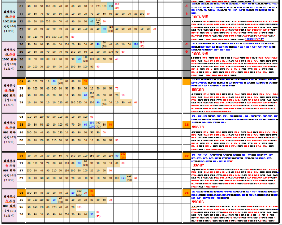
Task: Select the red 999:09 result text
Action: pyautogui.click(x=198, y=90)
